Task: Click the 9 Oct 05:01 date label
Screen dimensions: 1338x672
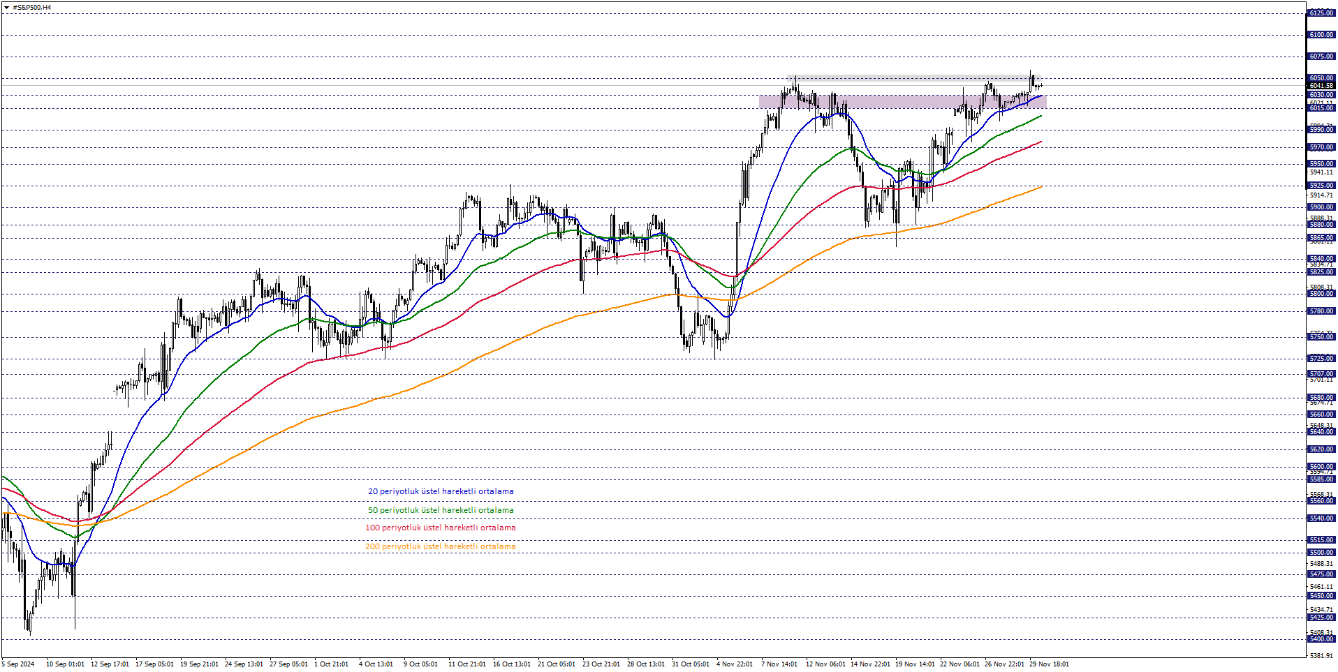Action: point(420,664)
